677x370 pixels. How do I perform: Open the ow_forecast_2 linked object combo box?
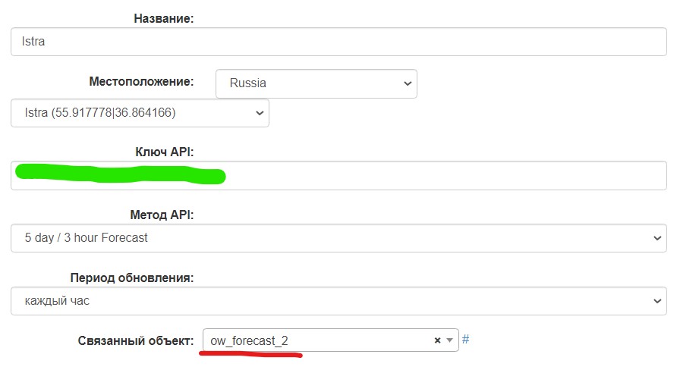(x=319, y=340)
